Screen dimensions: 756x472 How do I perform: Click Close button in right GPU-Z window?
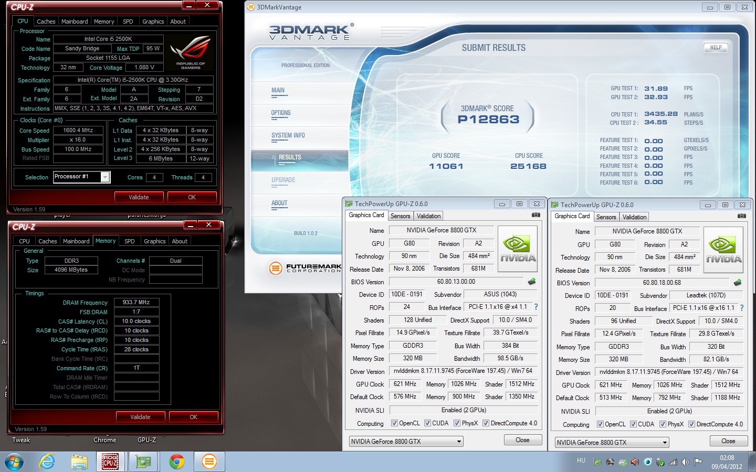[x=728, y=441]
